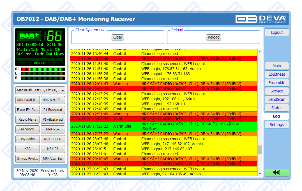Log out using the Logout button

[x=276, y=32]
